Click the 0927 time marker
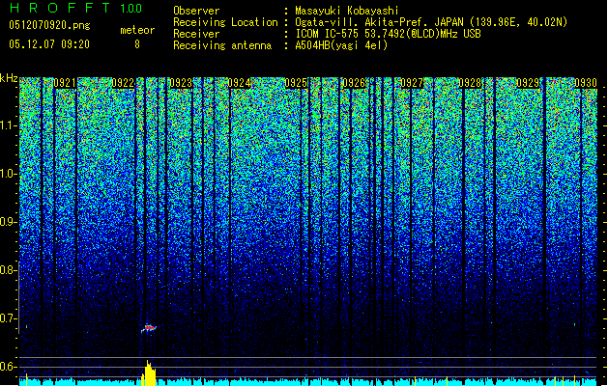 pyautogui.click(x=412, y=83)
